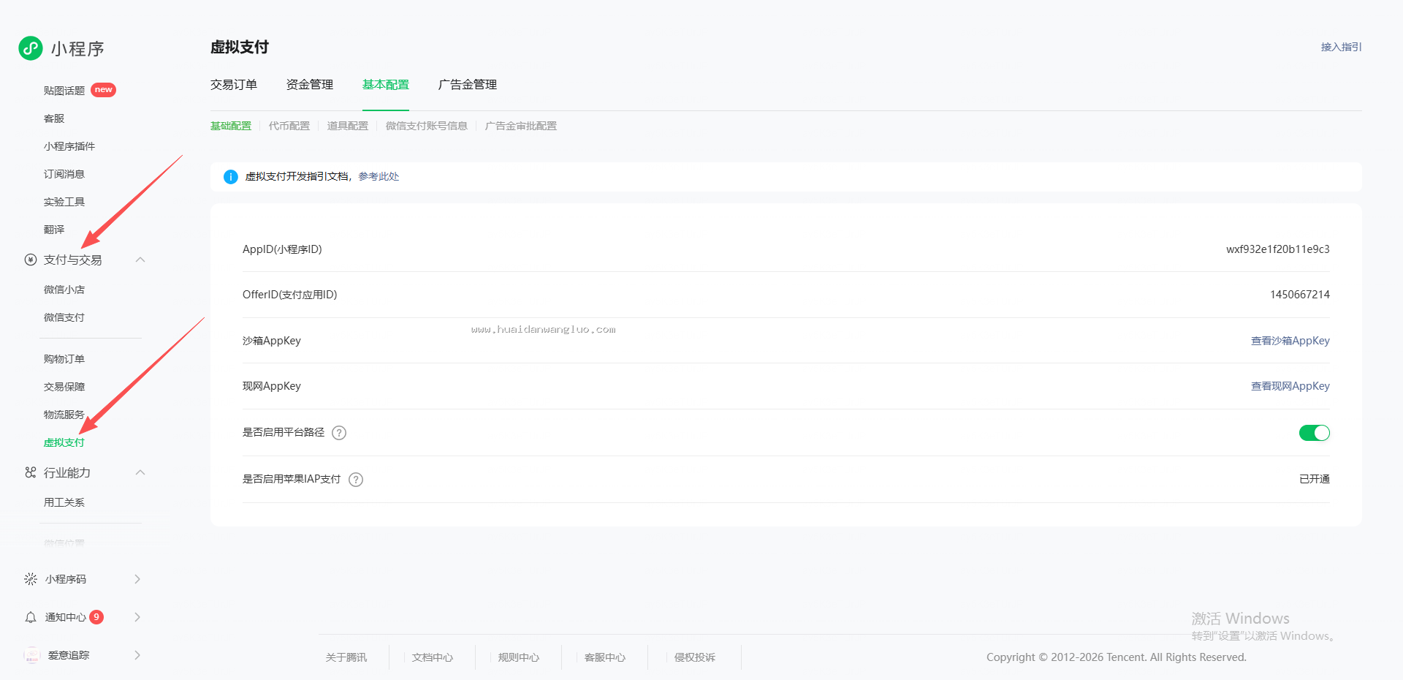
Task: Switch to the 资金管理 tab
Action: [310, 85]
